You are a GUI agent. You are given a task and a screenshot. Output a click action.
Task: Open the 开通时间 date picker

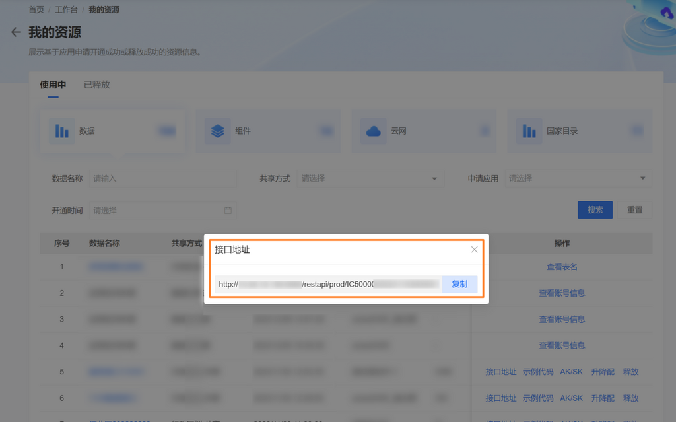click(163, 210)
